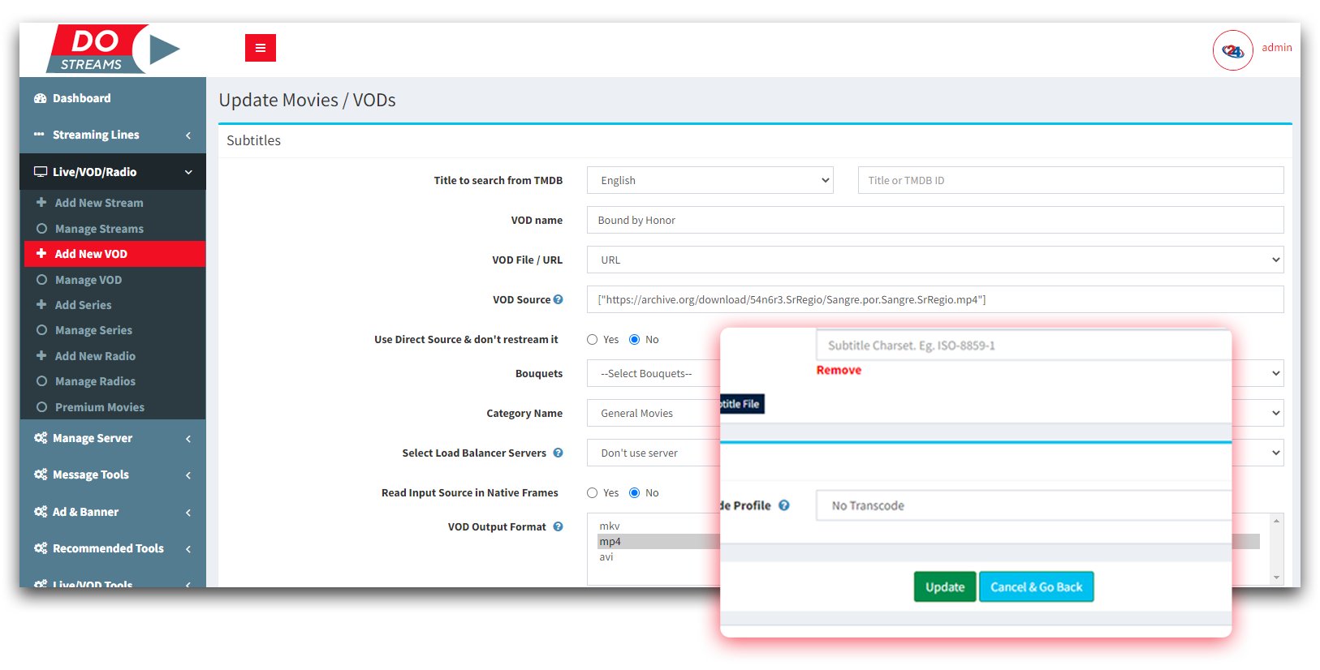Open Manage VOD in the sidebar
This screenshot has width=1320, height=670.
point(88,280)
